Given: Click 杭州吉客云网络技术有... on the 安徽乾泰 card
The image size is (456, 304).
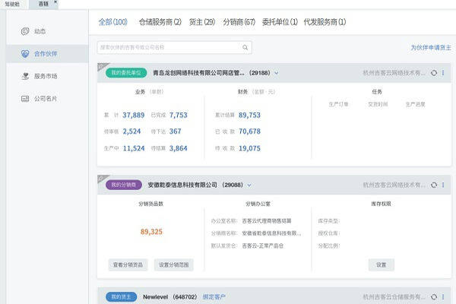Looking at the screenshot, I should [394, 185].
